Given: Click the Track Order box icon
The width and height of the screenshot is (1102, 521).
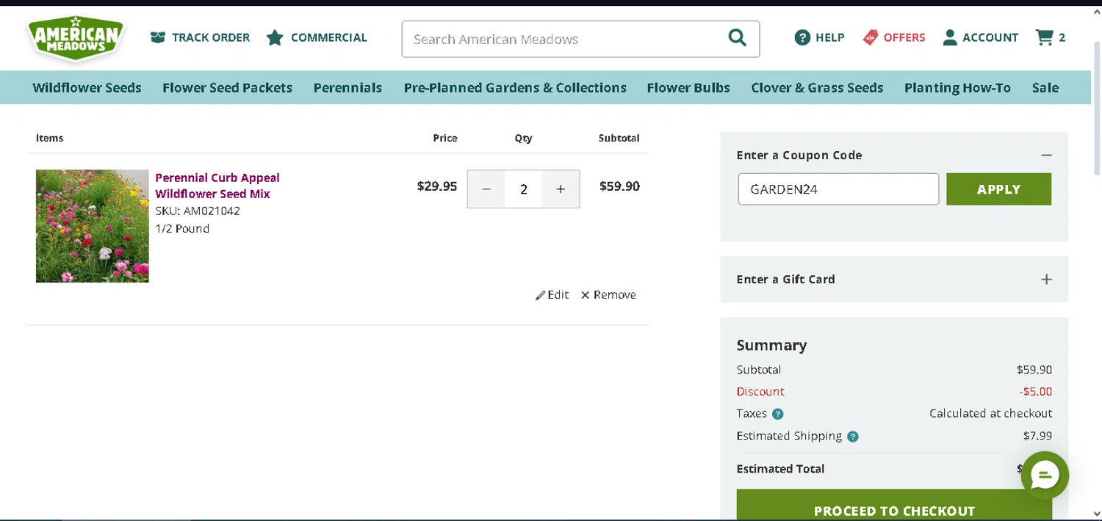Looking at the screenshot, I should click(x=157, y=37).
